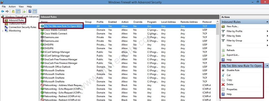Screen dimensions: 269x101
Task: Select the Monitoring node icon in tree
Action: (x=6, y=31)
